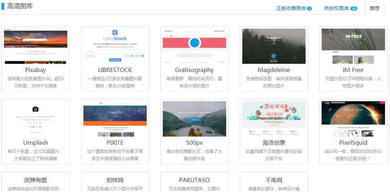Click the IM Free title link
390x192 pixels.
353,70
